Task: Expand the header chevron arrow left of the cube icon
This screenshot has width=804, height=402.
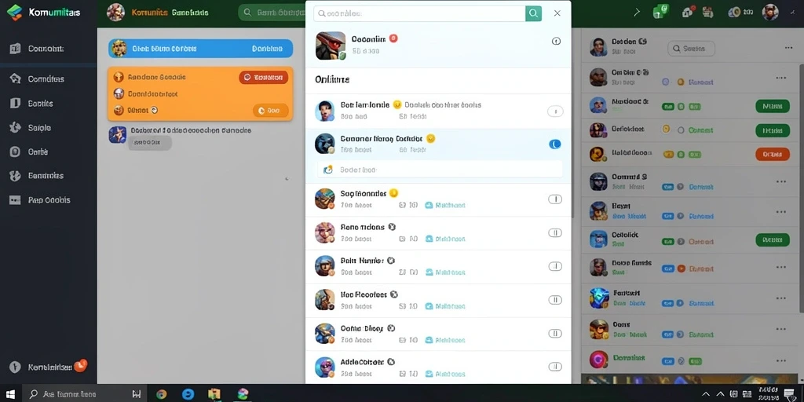Action: tap(637, 13)
